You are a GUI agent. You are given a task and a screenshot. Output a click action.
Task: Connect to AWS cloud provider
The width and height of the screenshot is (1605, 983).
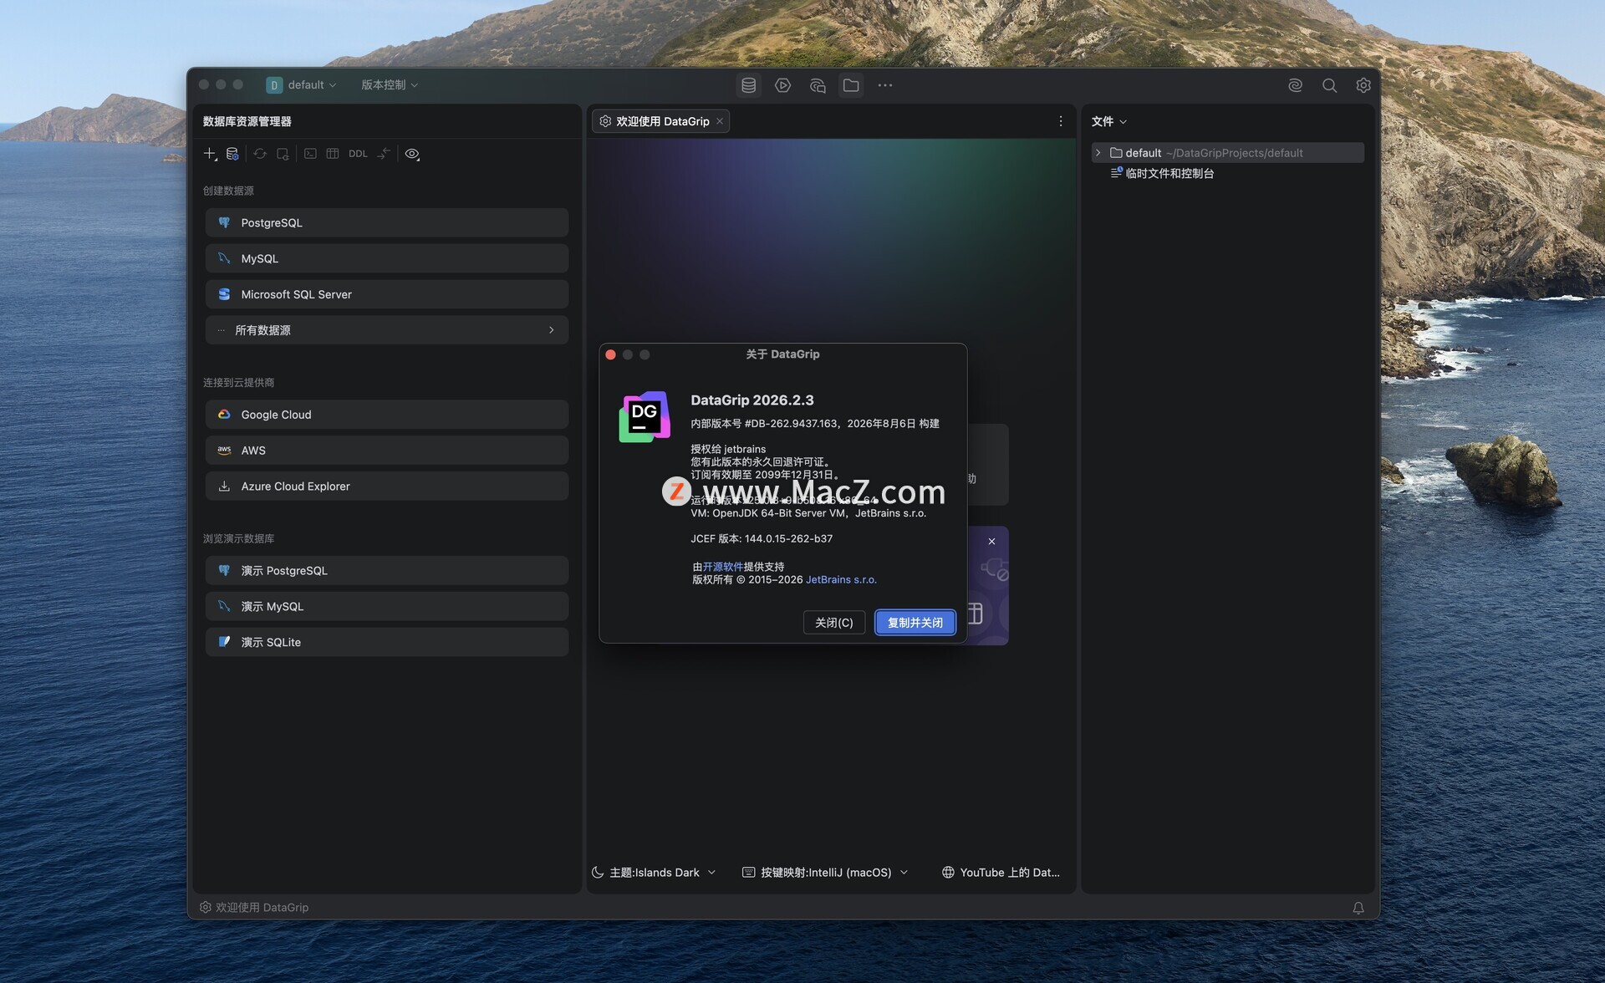pyautogui.click(x=387, y=451)
